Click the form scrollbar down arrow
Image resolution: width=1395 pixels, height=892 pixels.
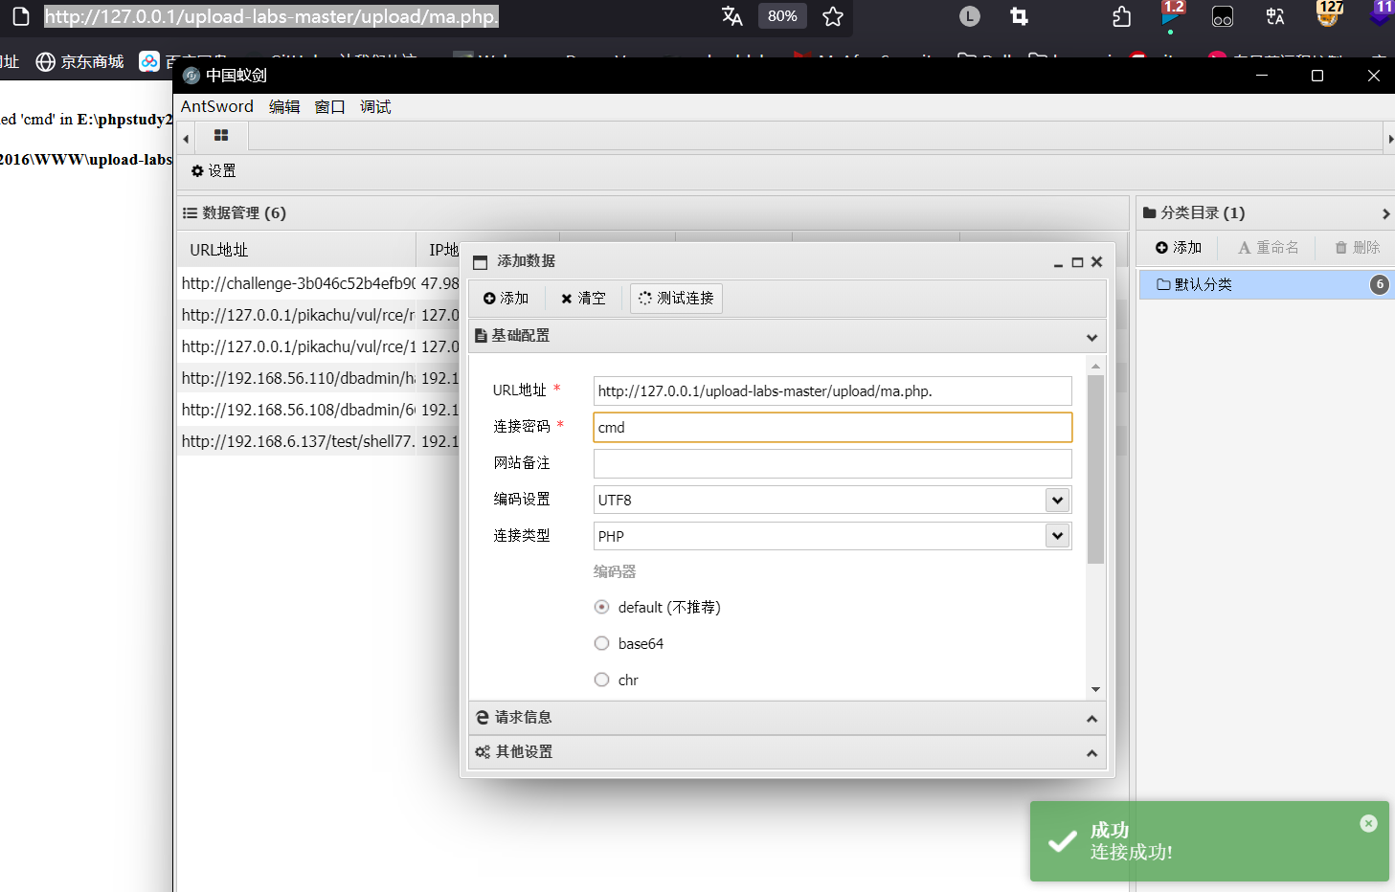coord(1095,689)
